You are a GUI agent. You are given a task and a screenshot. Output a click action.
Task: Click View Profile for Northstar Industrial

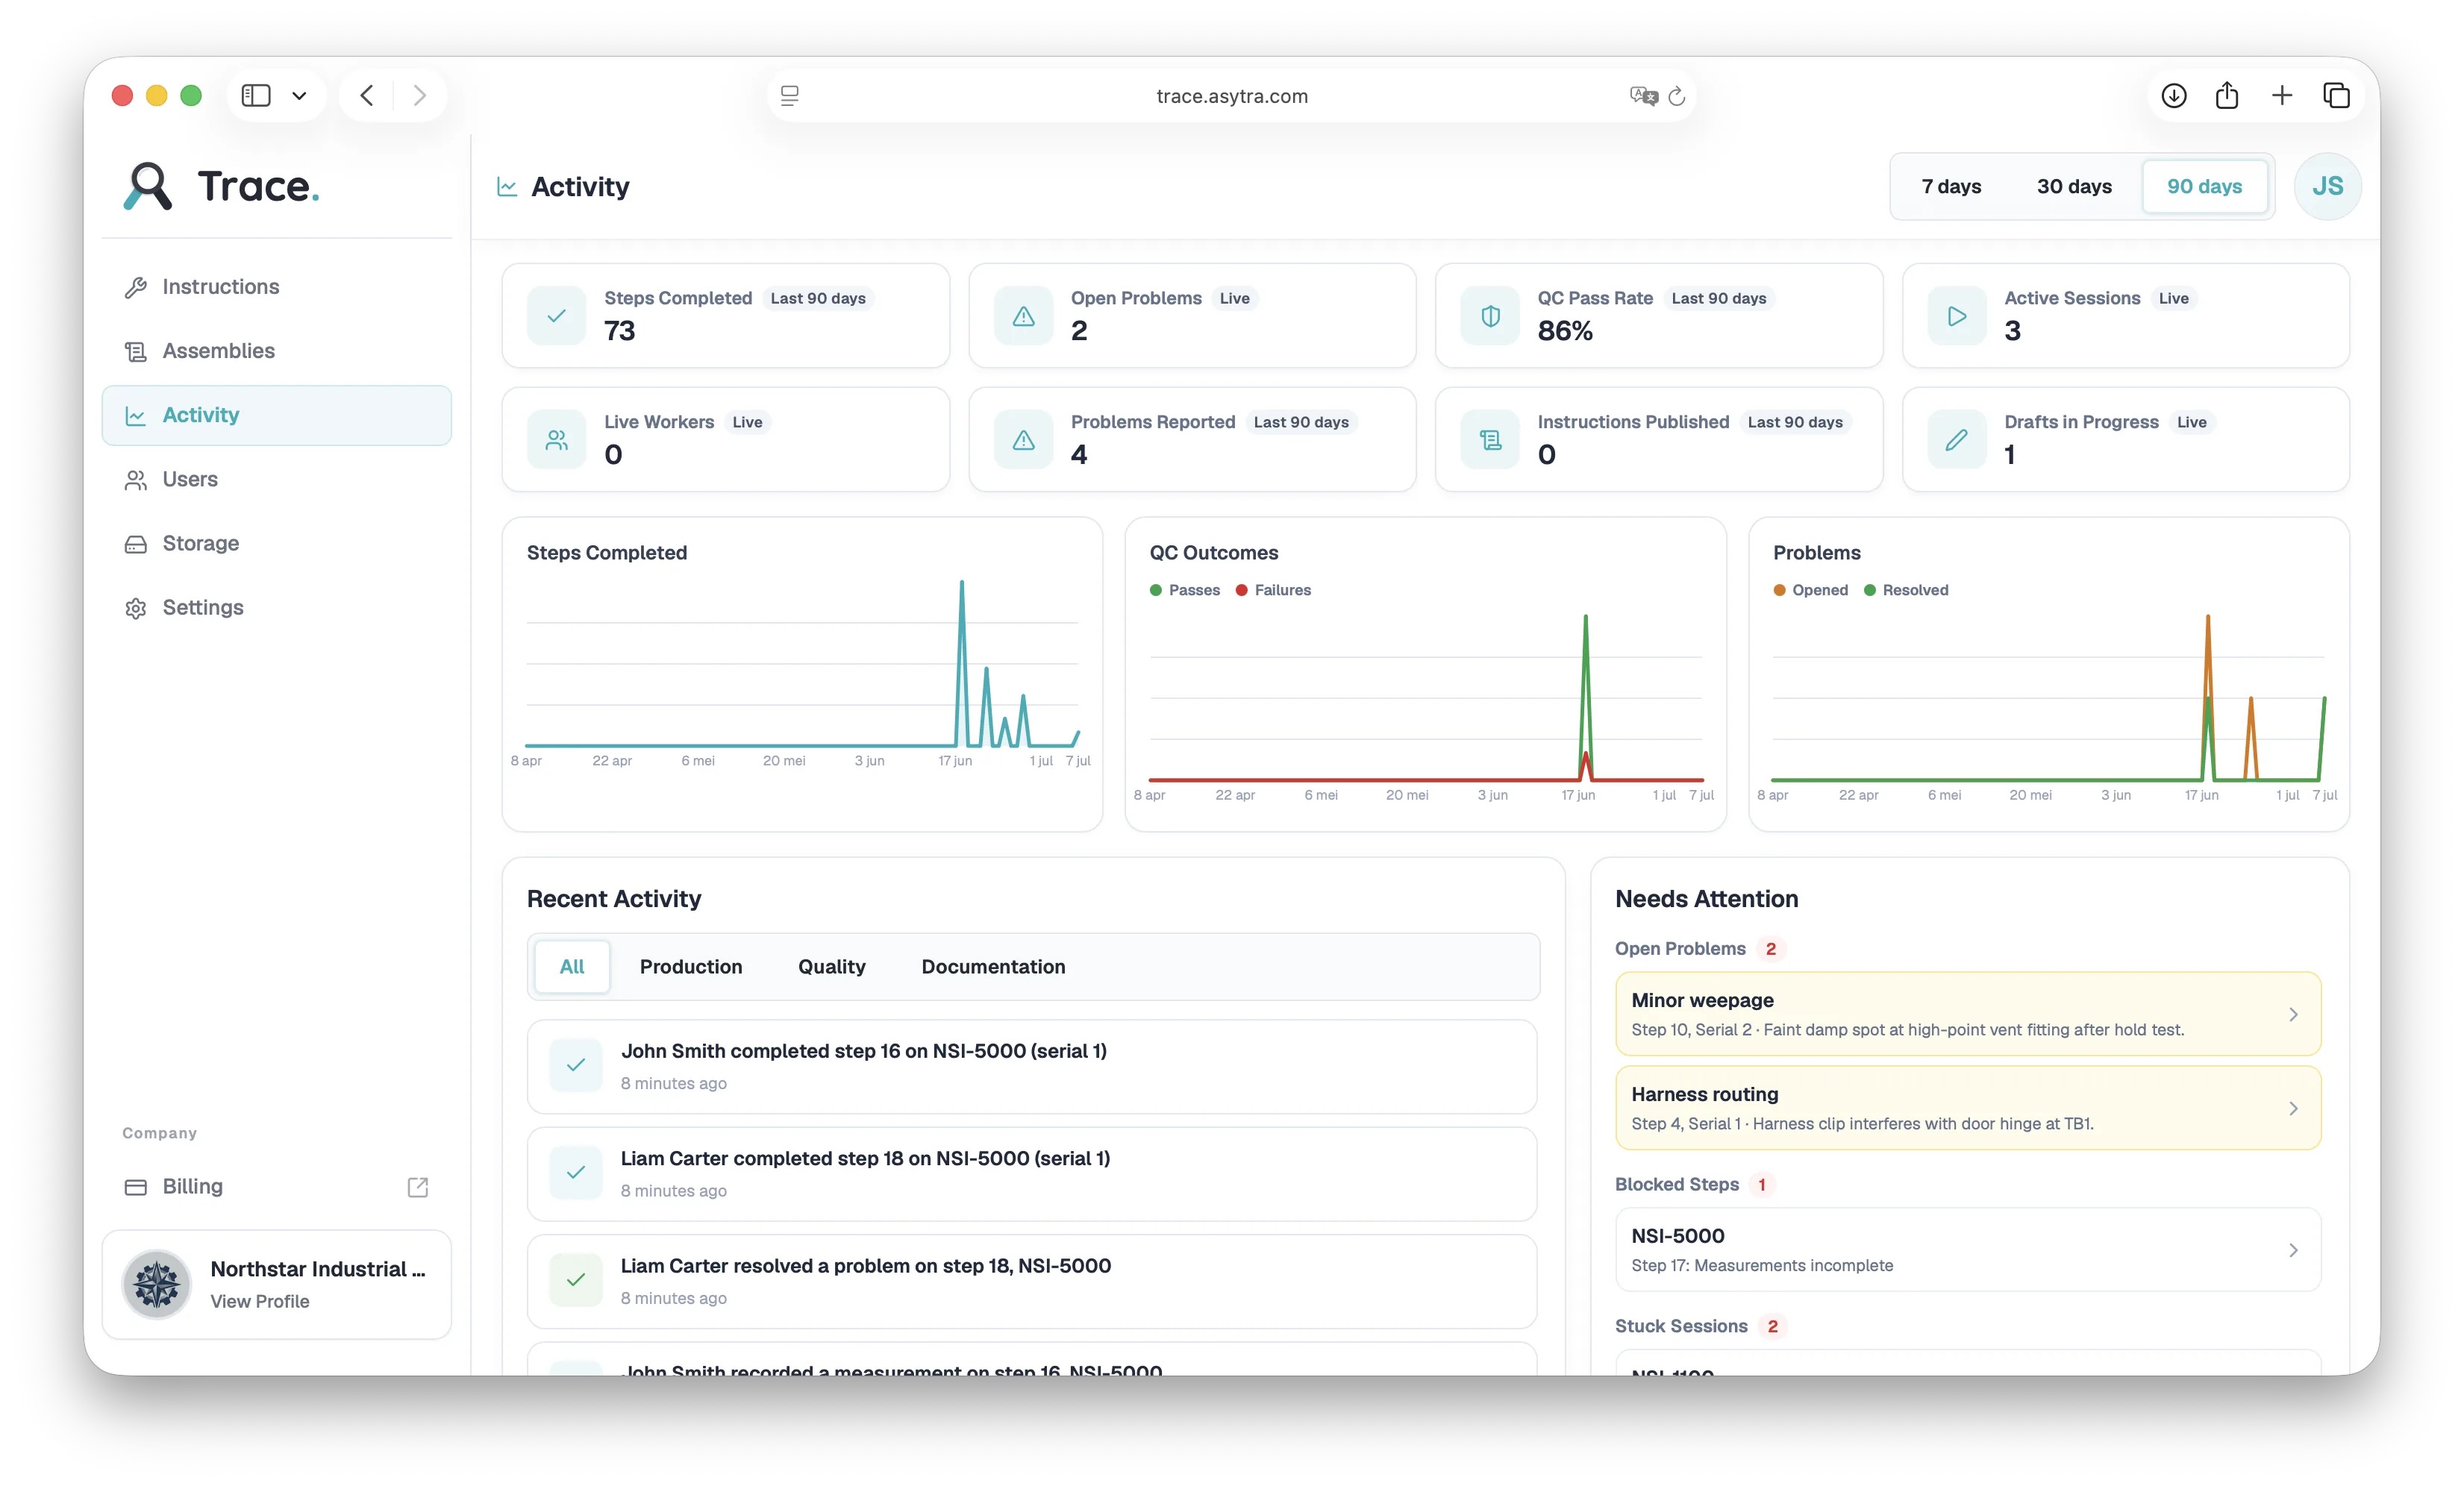[260, 1302]
